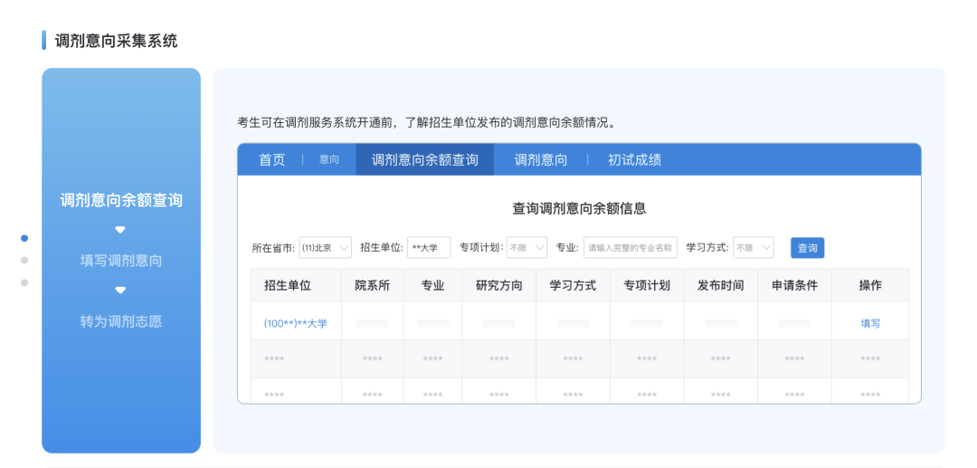Click the 专业 name input field
977x468 pixels.
click(x=630, y=248)
